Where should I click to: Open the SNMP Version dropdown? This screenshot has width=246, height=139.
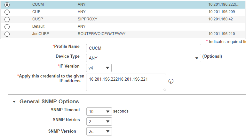99,131
